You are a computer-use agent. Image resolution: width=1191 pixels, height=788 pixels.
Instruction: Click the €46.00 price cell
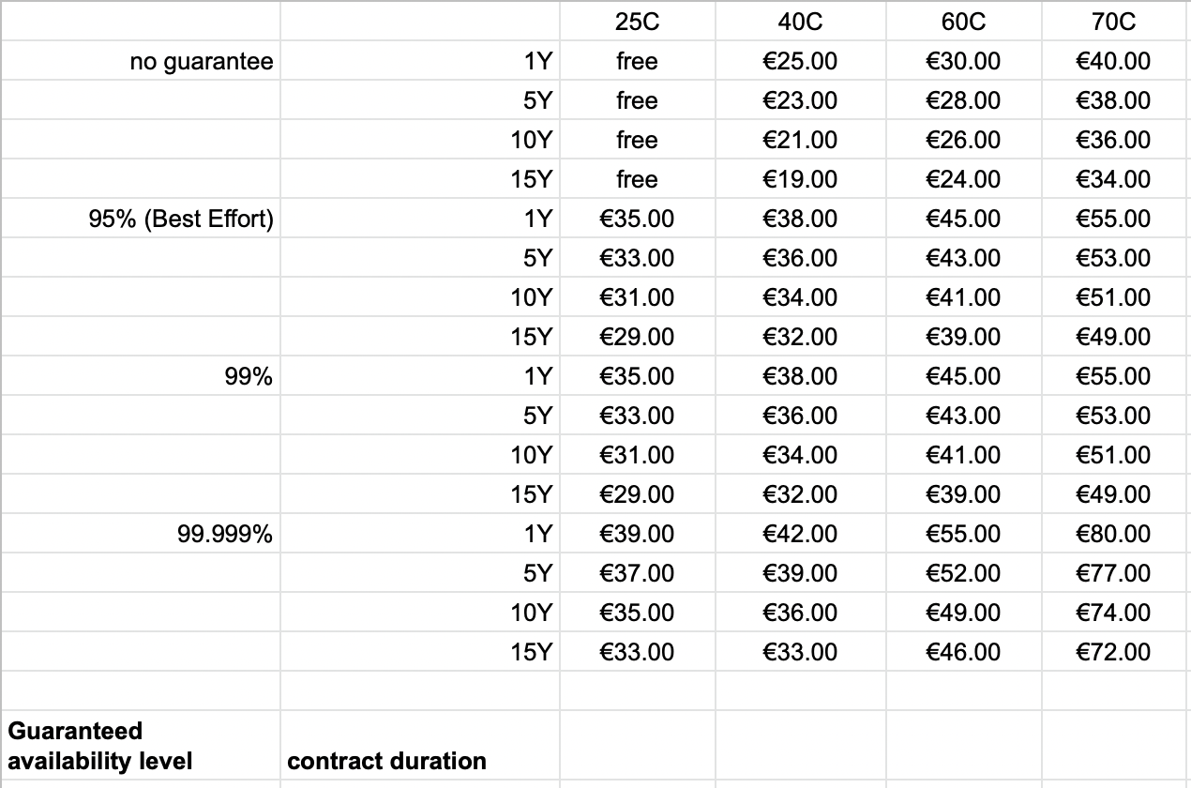[963, 653]
